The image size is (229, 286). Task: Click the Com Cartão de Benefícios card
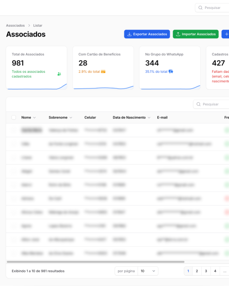[103, 68]
